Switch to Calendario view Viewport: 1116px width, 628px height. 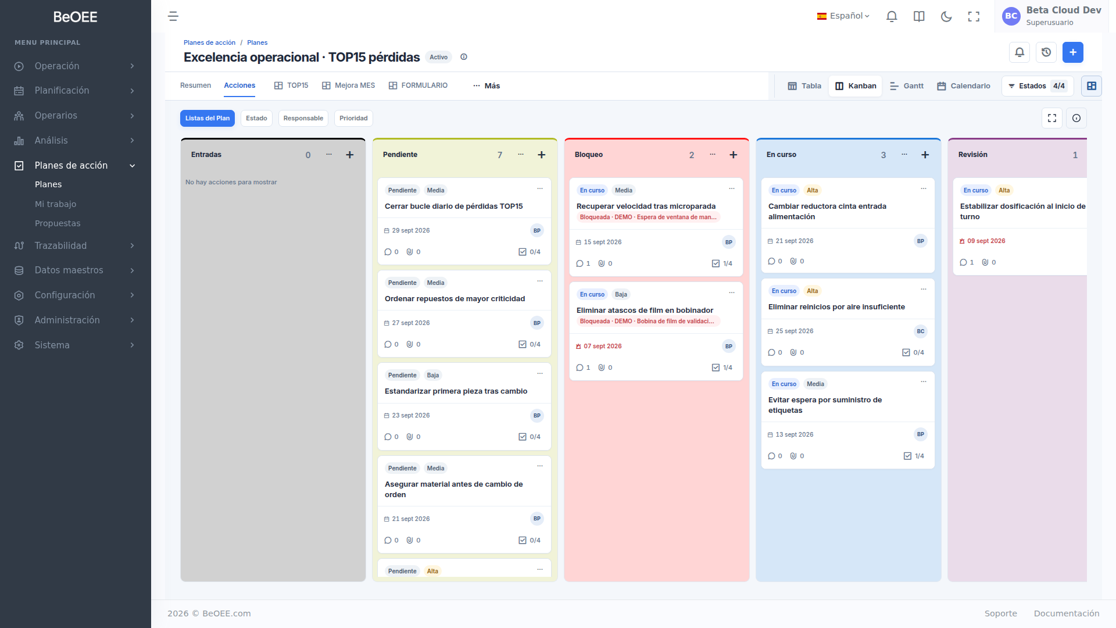964,86
